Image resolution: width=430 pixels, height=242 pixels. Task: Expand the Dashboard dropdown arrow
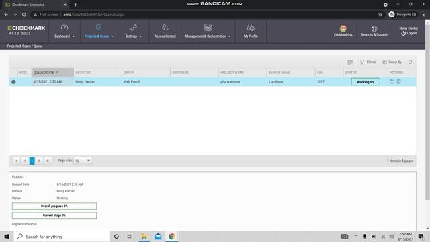point(73,36)
